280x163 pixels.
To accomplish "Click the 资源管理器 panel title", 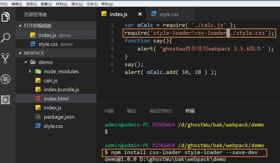I will click(35, 14).
